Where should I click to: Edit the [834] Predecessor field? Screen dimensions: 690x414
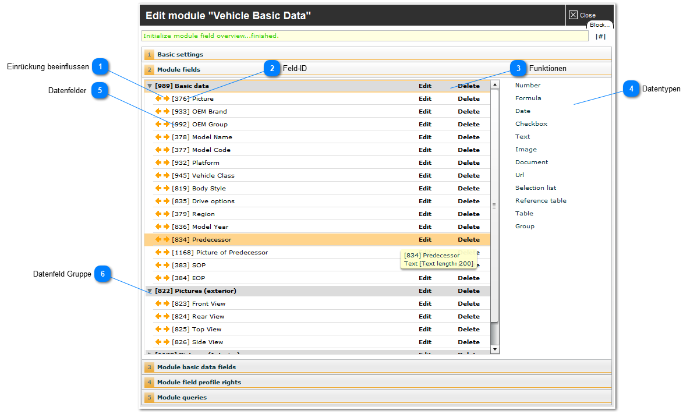point(424,239)
